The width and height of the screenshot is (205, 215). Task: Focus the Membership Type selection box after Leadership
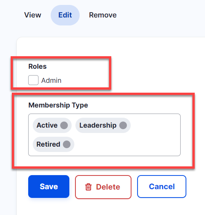(155, 125)
